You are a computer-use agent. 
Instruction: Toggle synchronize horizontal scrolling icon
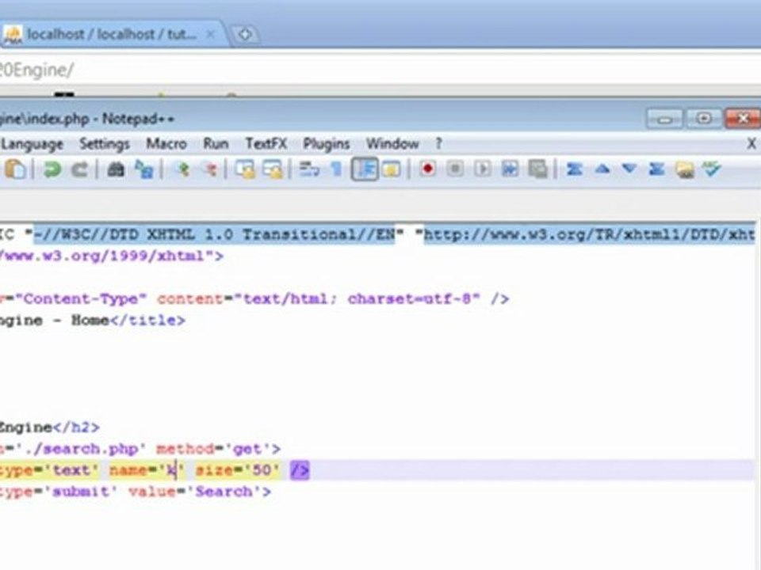273,169
